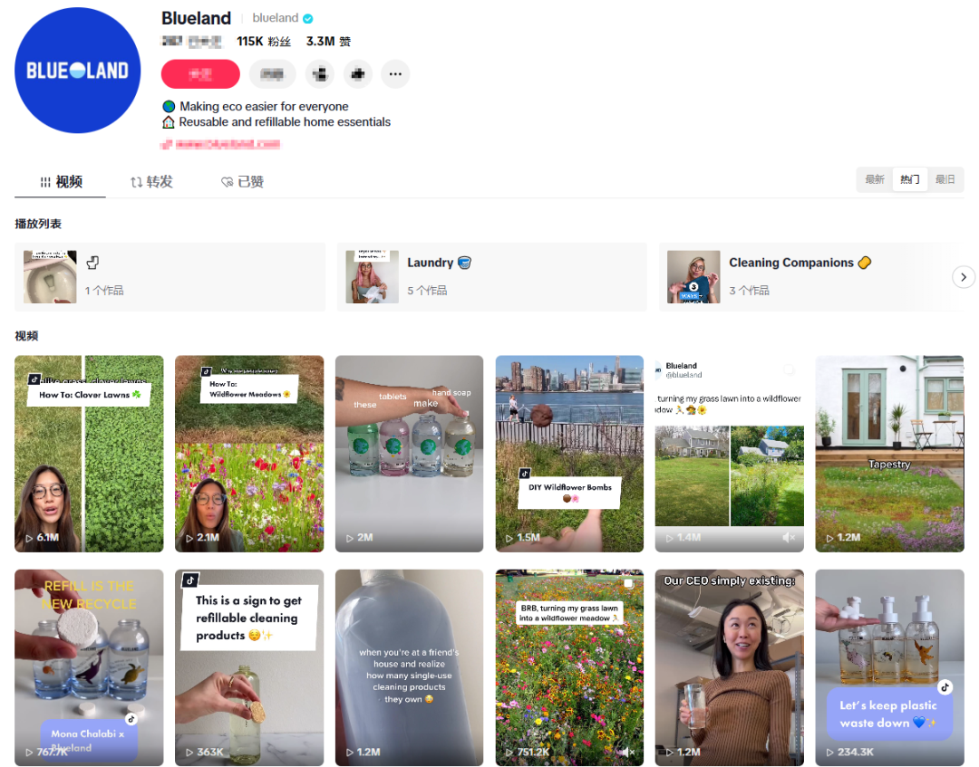Click the 115K 粉丝 followers count

264,41
